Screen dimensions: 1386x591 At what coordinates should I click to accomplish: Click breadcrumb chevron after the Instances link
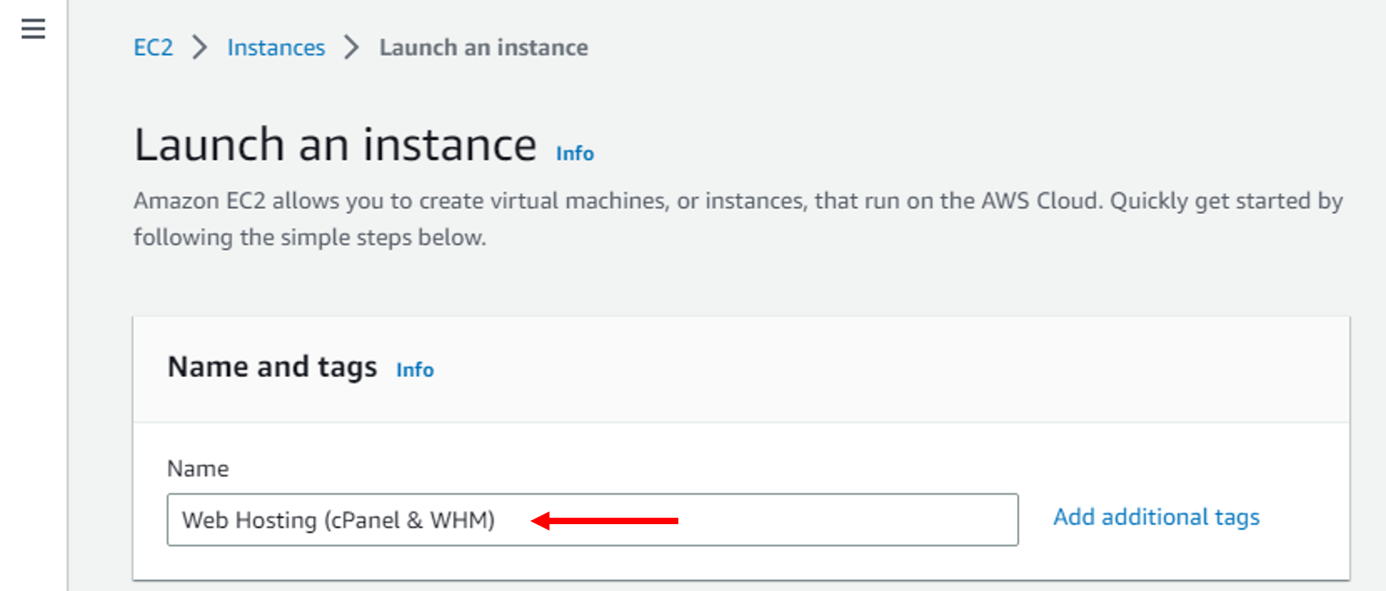(x=351, y=48)
